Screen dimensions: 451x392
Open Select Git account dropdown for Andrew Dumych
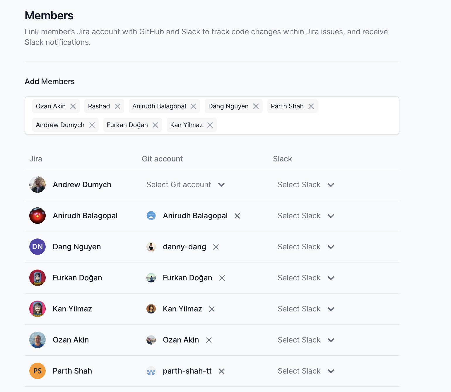pyautogui.click(x=185, y=185)
